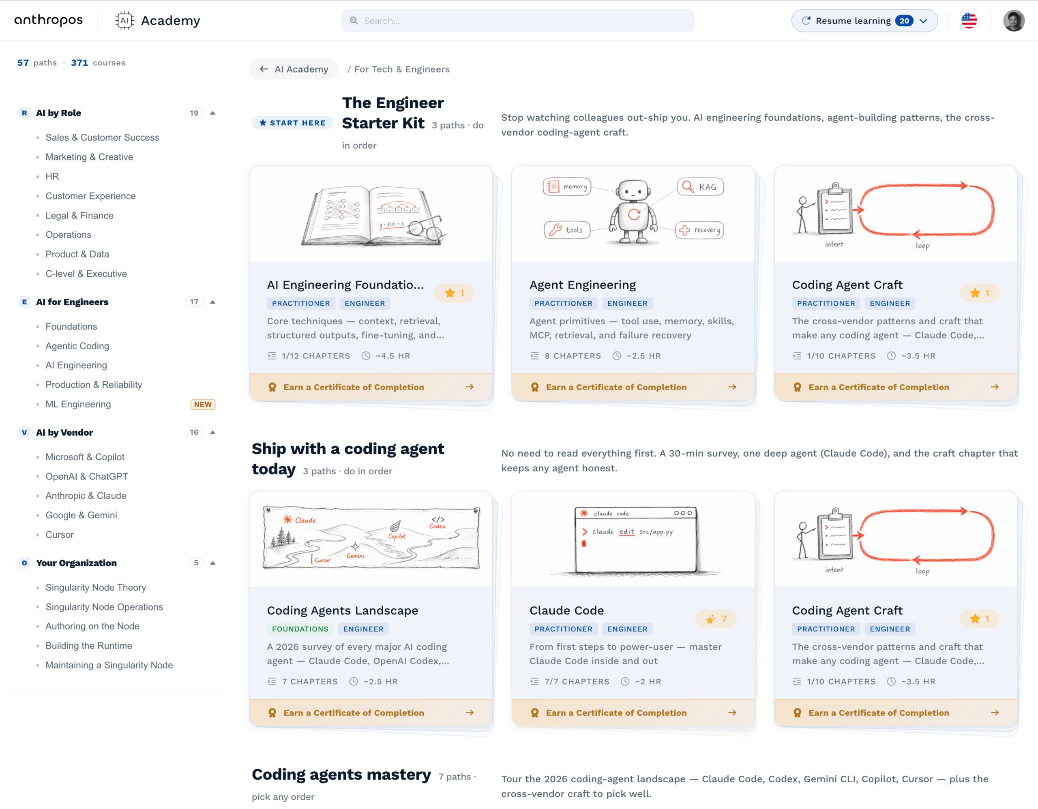
Task: Click the star 7 rating on Claude Code
Action: [716, 619]
